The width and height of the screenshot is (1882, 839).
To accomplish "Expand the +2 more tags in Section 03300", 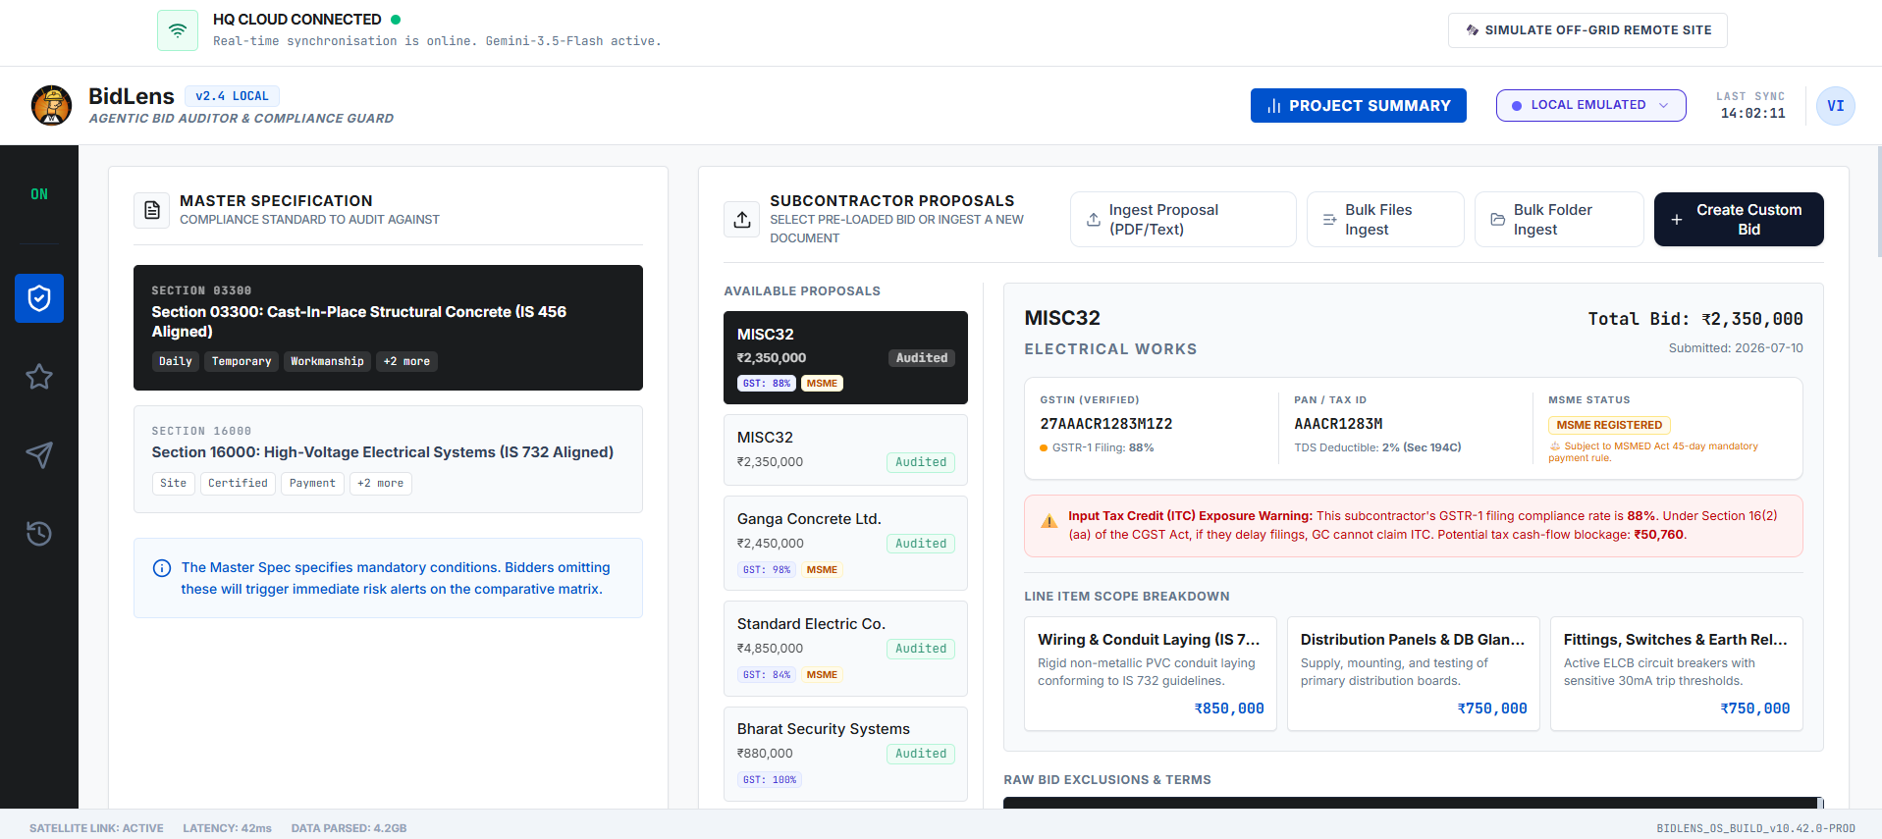I will click(x=406, y=361).
